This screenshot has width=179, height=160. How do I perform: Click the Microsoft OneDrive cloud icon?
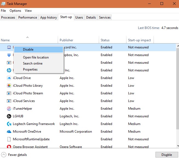9,132
